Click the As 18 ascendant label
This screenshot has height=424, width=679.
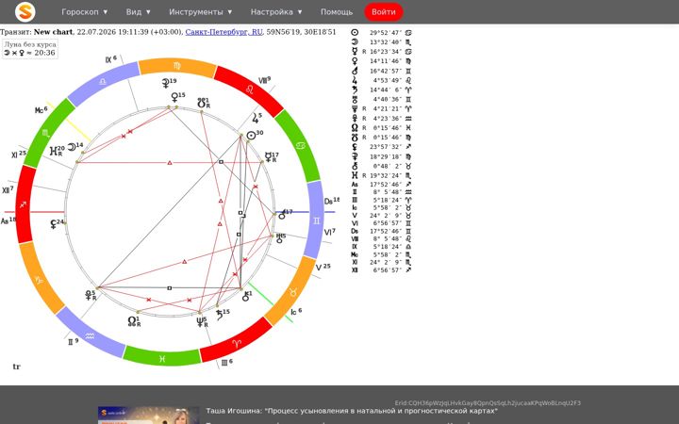pos(8,220)
